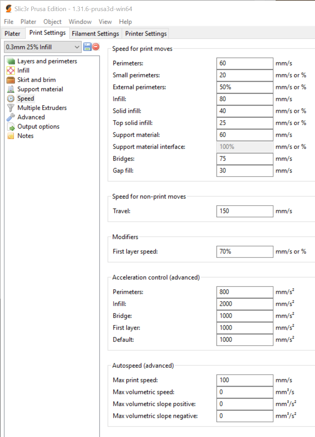
Task: Select Support material in sidebar
Action: (x=40, y=89)
